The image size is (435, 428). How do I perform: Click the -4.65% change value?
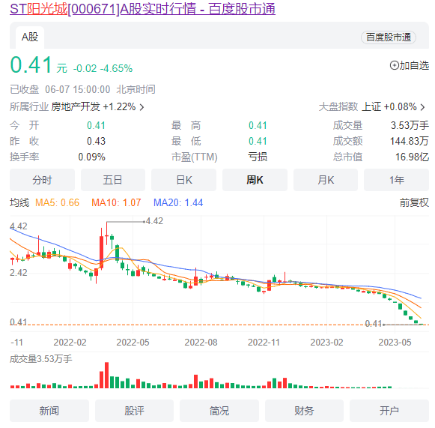coord(116,68)
